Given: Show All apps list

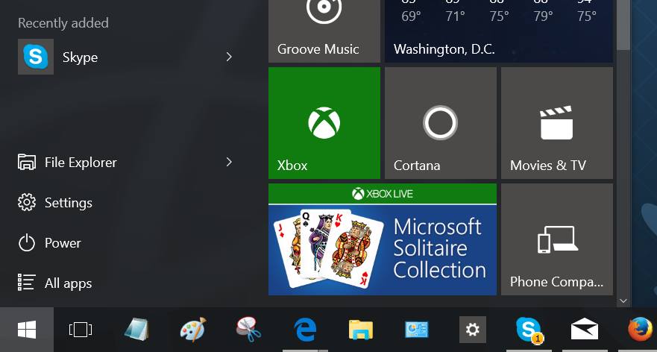Looking at the screenshot, I should (x=55, y=283).
